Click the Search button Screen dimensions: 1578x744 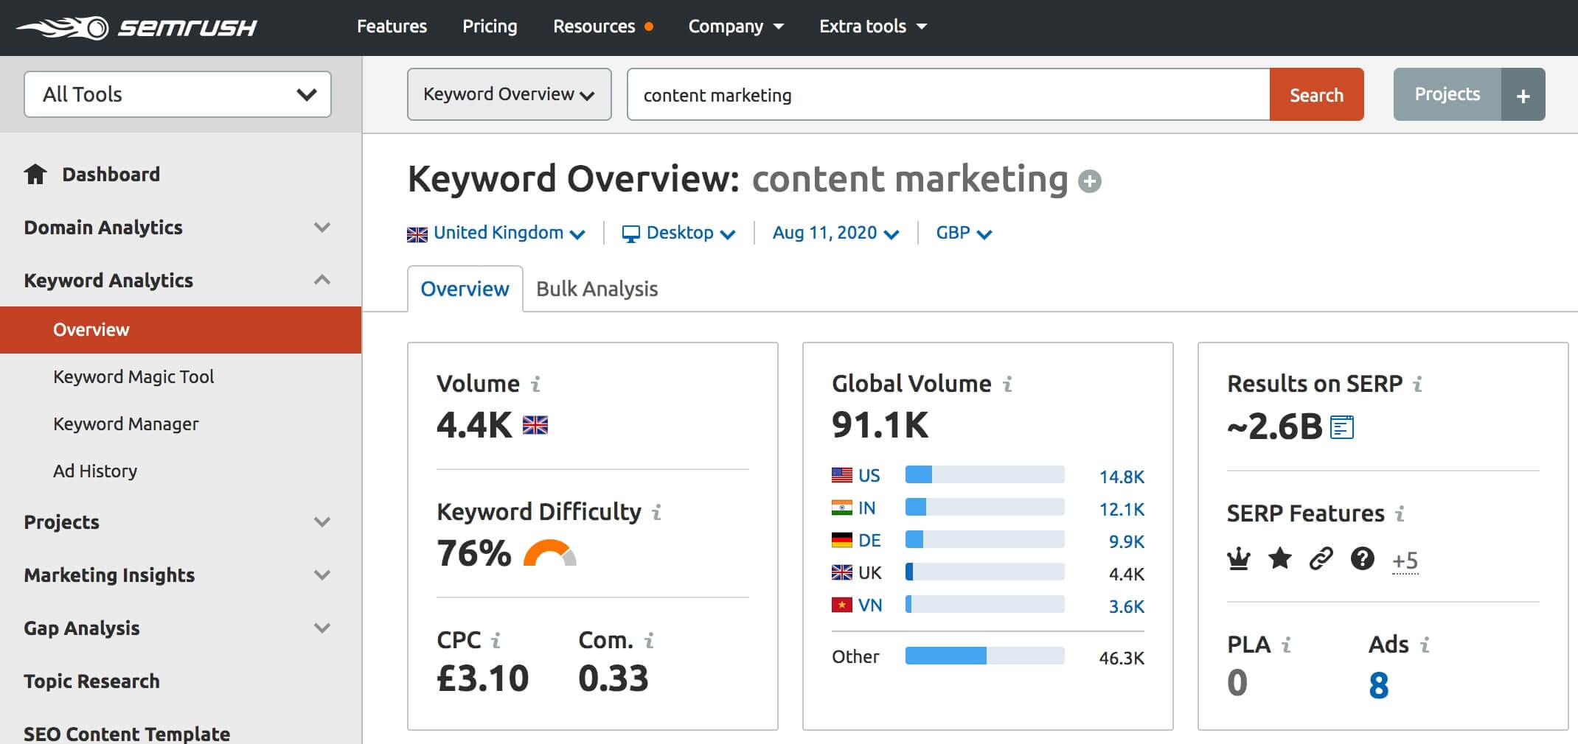pyautogui.click(x=1315, y=94)
